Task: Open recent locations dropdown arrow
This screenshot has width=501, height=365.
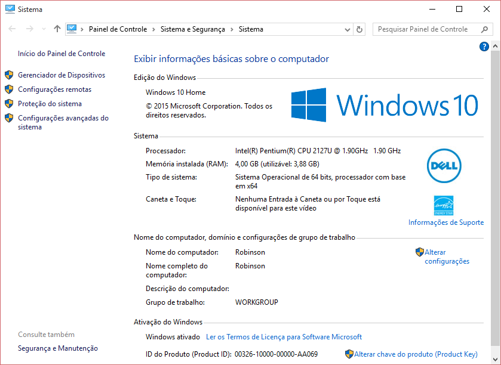Action: (44, 29)
